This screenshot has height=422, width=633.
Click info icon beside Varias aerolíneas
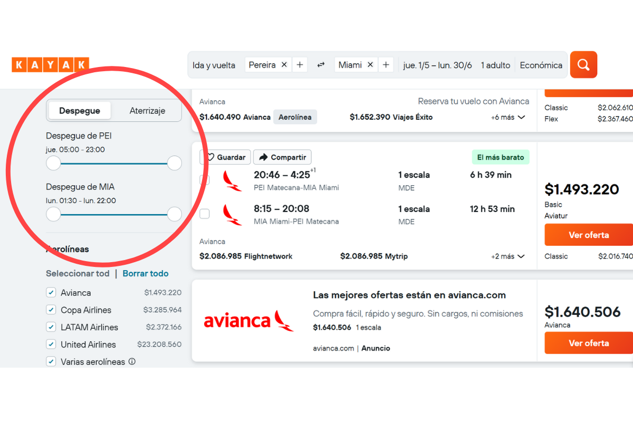pos(132,362)
